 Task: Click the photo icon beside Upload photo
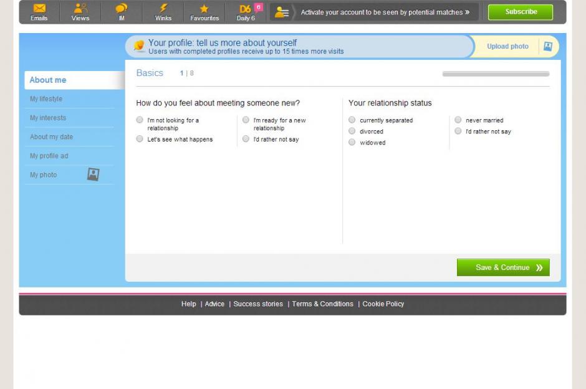tap(547, 46)
